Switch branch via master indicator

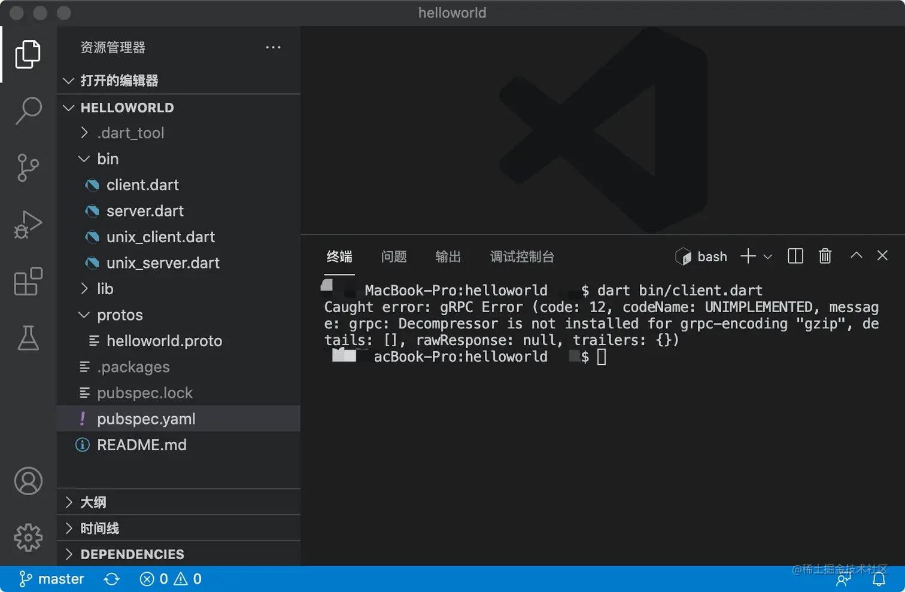point(51,579)
